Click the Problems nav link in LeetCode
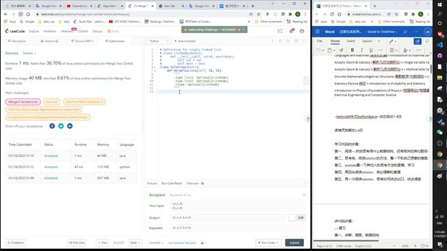The image size is (447, 251). [50, 31]
